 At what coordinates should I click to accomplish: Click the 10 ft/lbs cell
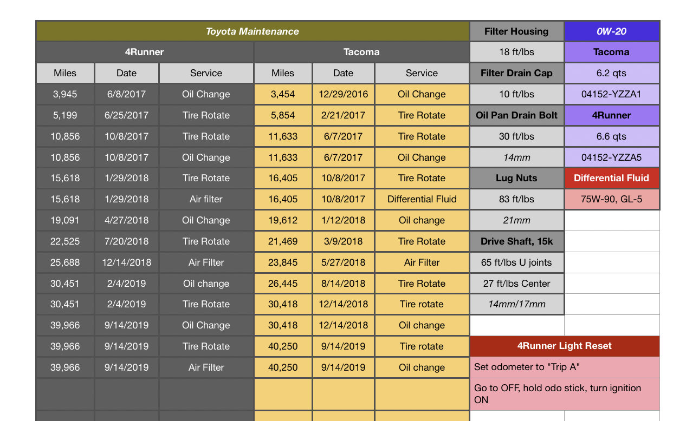pyautogui.click(x=517, y=94)
